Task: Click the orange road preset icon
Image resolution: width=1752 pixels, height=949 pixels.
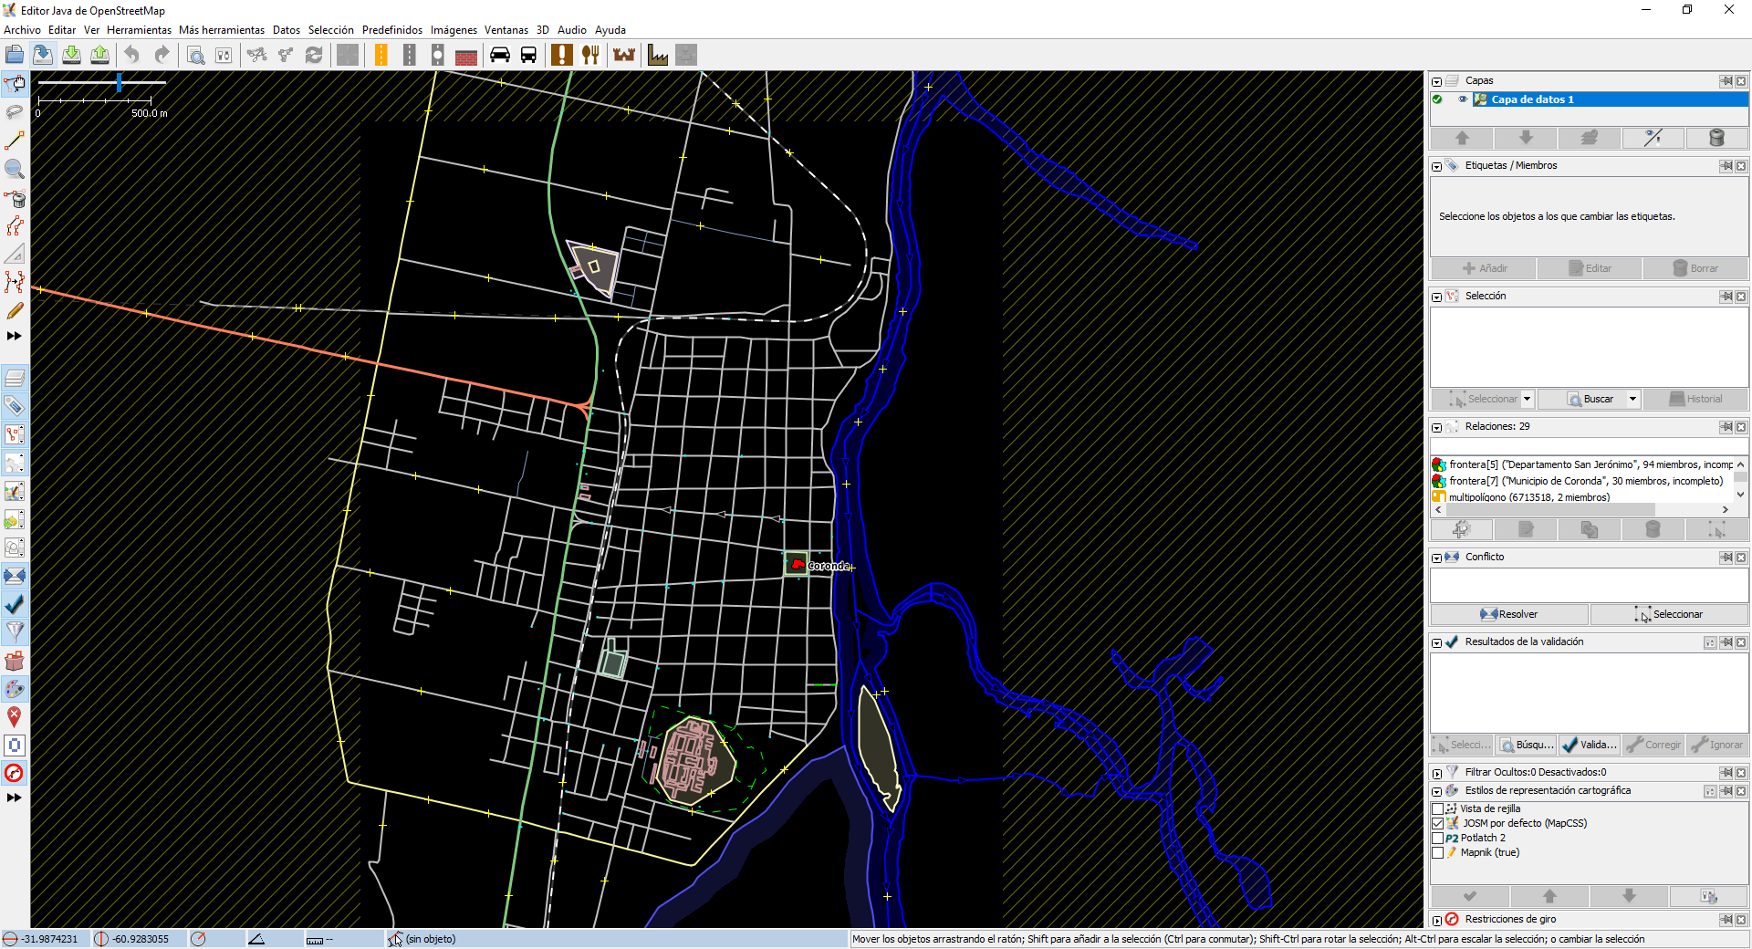Action: point(381,55)
